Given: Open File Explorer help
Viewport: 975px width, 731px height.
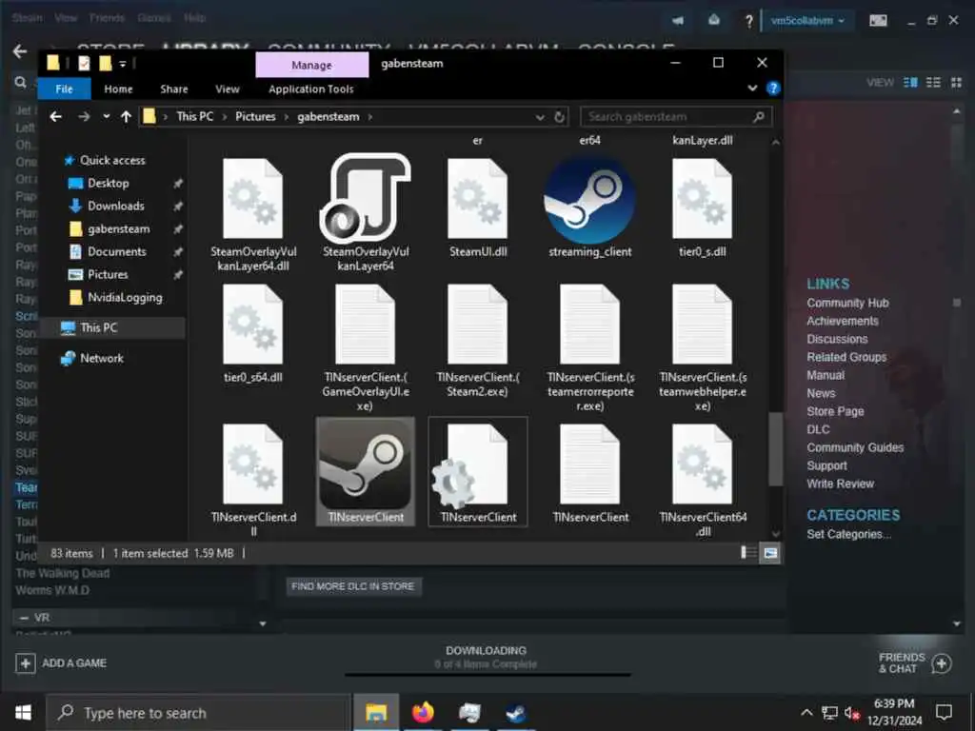Looking at the screenshot, I should [x=773, y=89].
